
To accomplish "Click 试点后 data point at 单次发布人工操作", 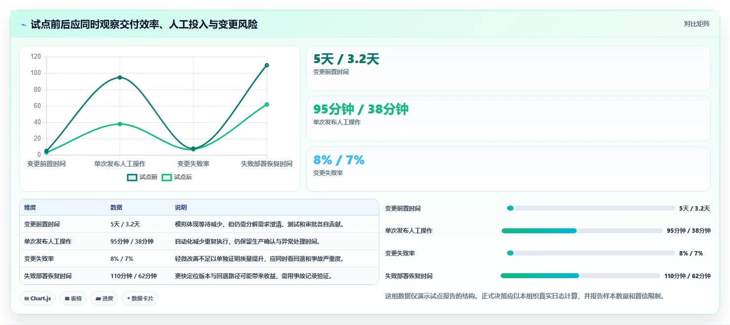I will pyautogui.click(x=120, y=124).
